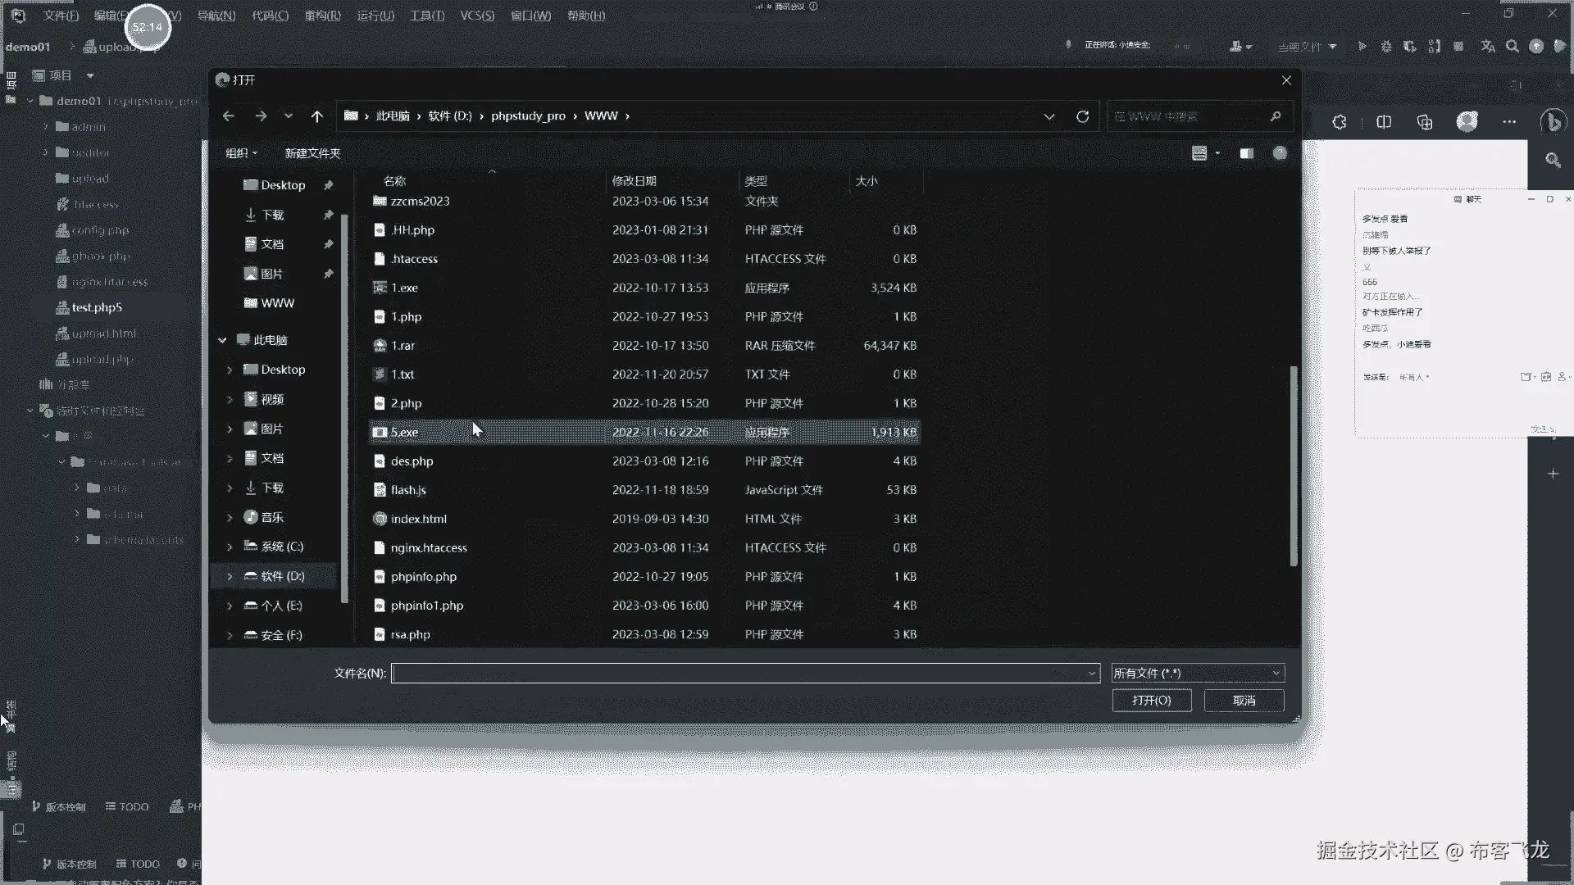Unpin Desktop from quick access
The width and height of the screenshot is (1574, 885).
(328, 185)
